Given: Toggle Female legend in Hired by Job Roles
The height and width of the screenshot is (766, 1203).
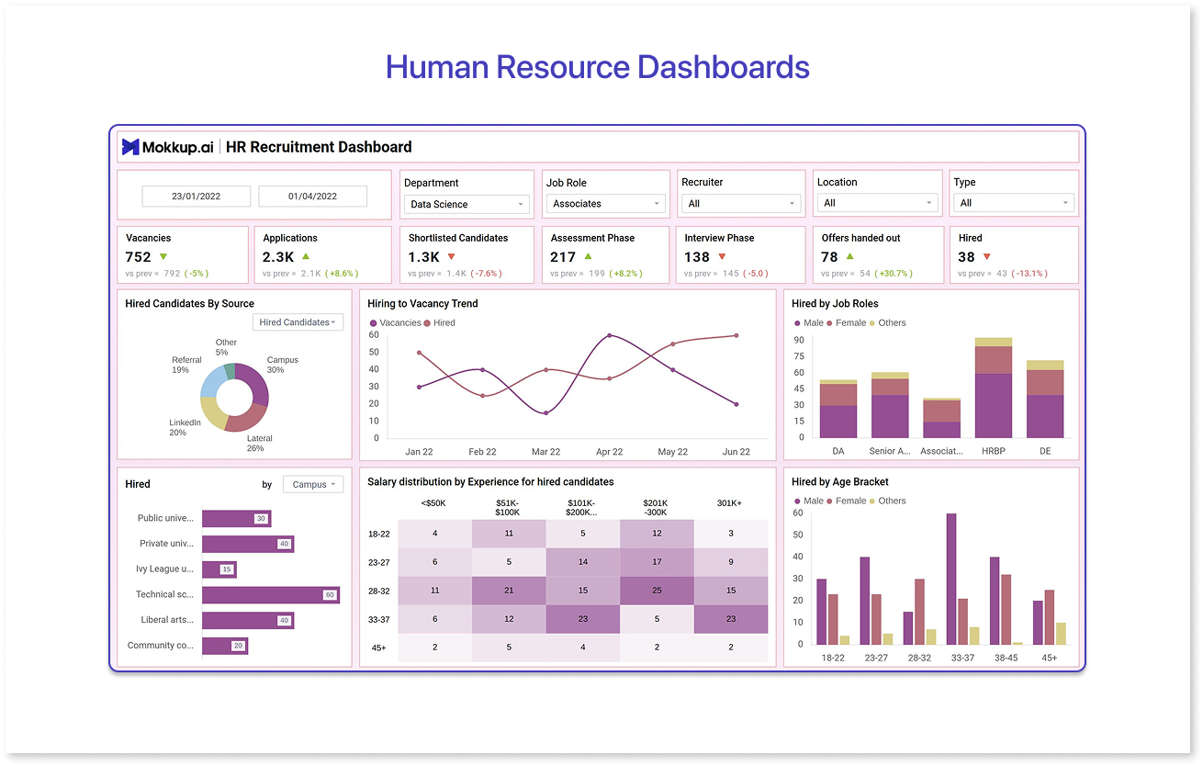Looking at the screenshot, I should coord(846,323).
